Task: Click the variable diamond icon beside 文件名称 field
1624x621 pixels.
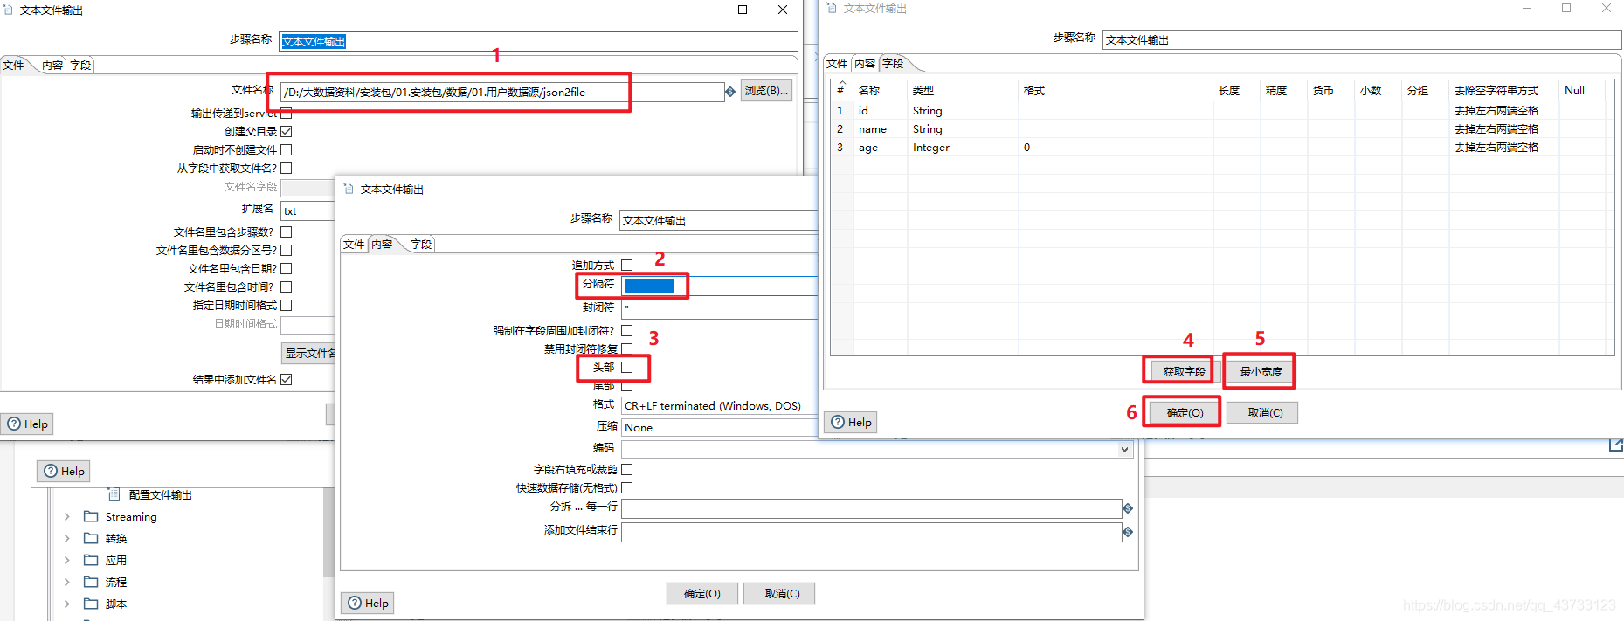Action: tap(730, 92)
